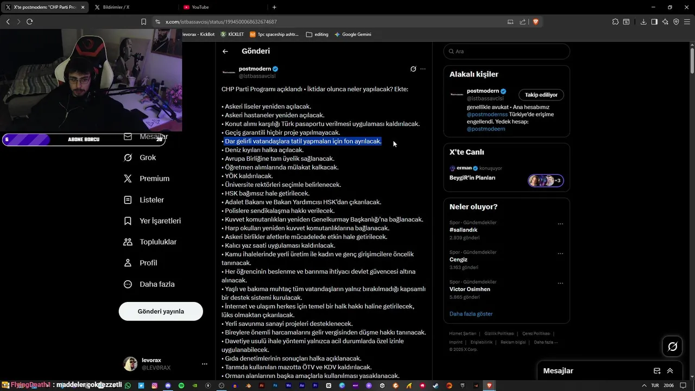695x391 pixels.
Task: Open the post's three-dot menu
Action: point(423,69)
